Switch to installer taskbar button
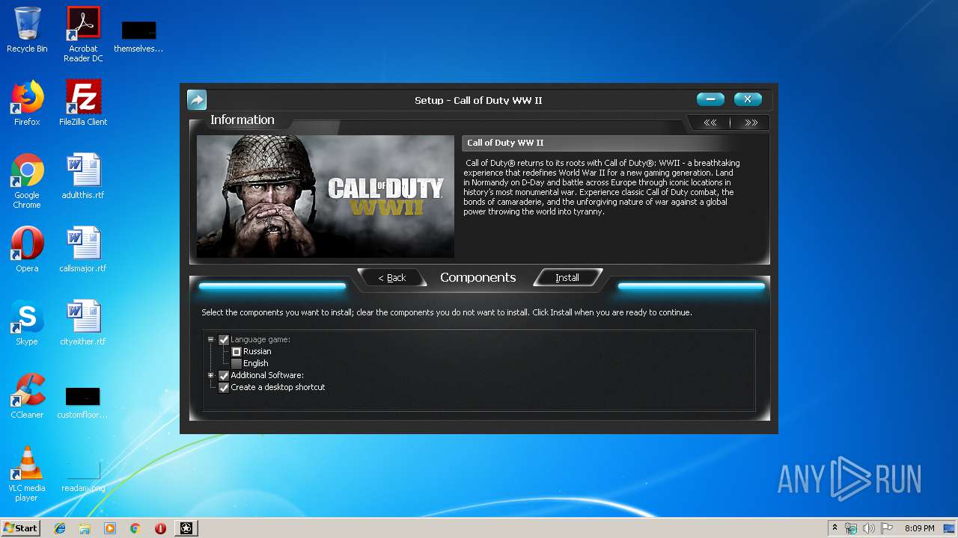Screen dimensions: 958x538 click(186, 528)
